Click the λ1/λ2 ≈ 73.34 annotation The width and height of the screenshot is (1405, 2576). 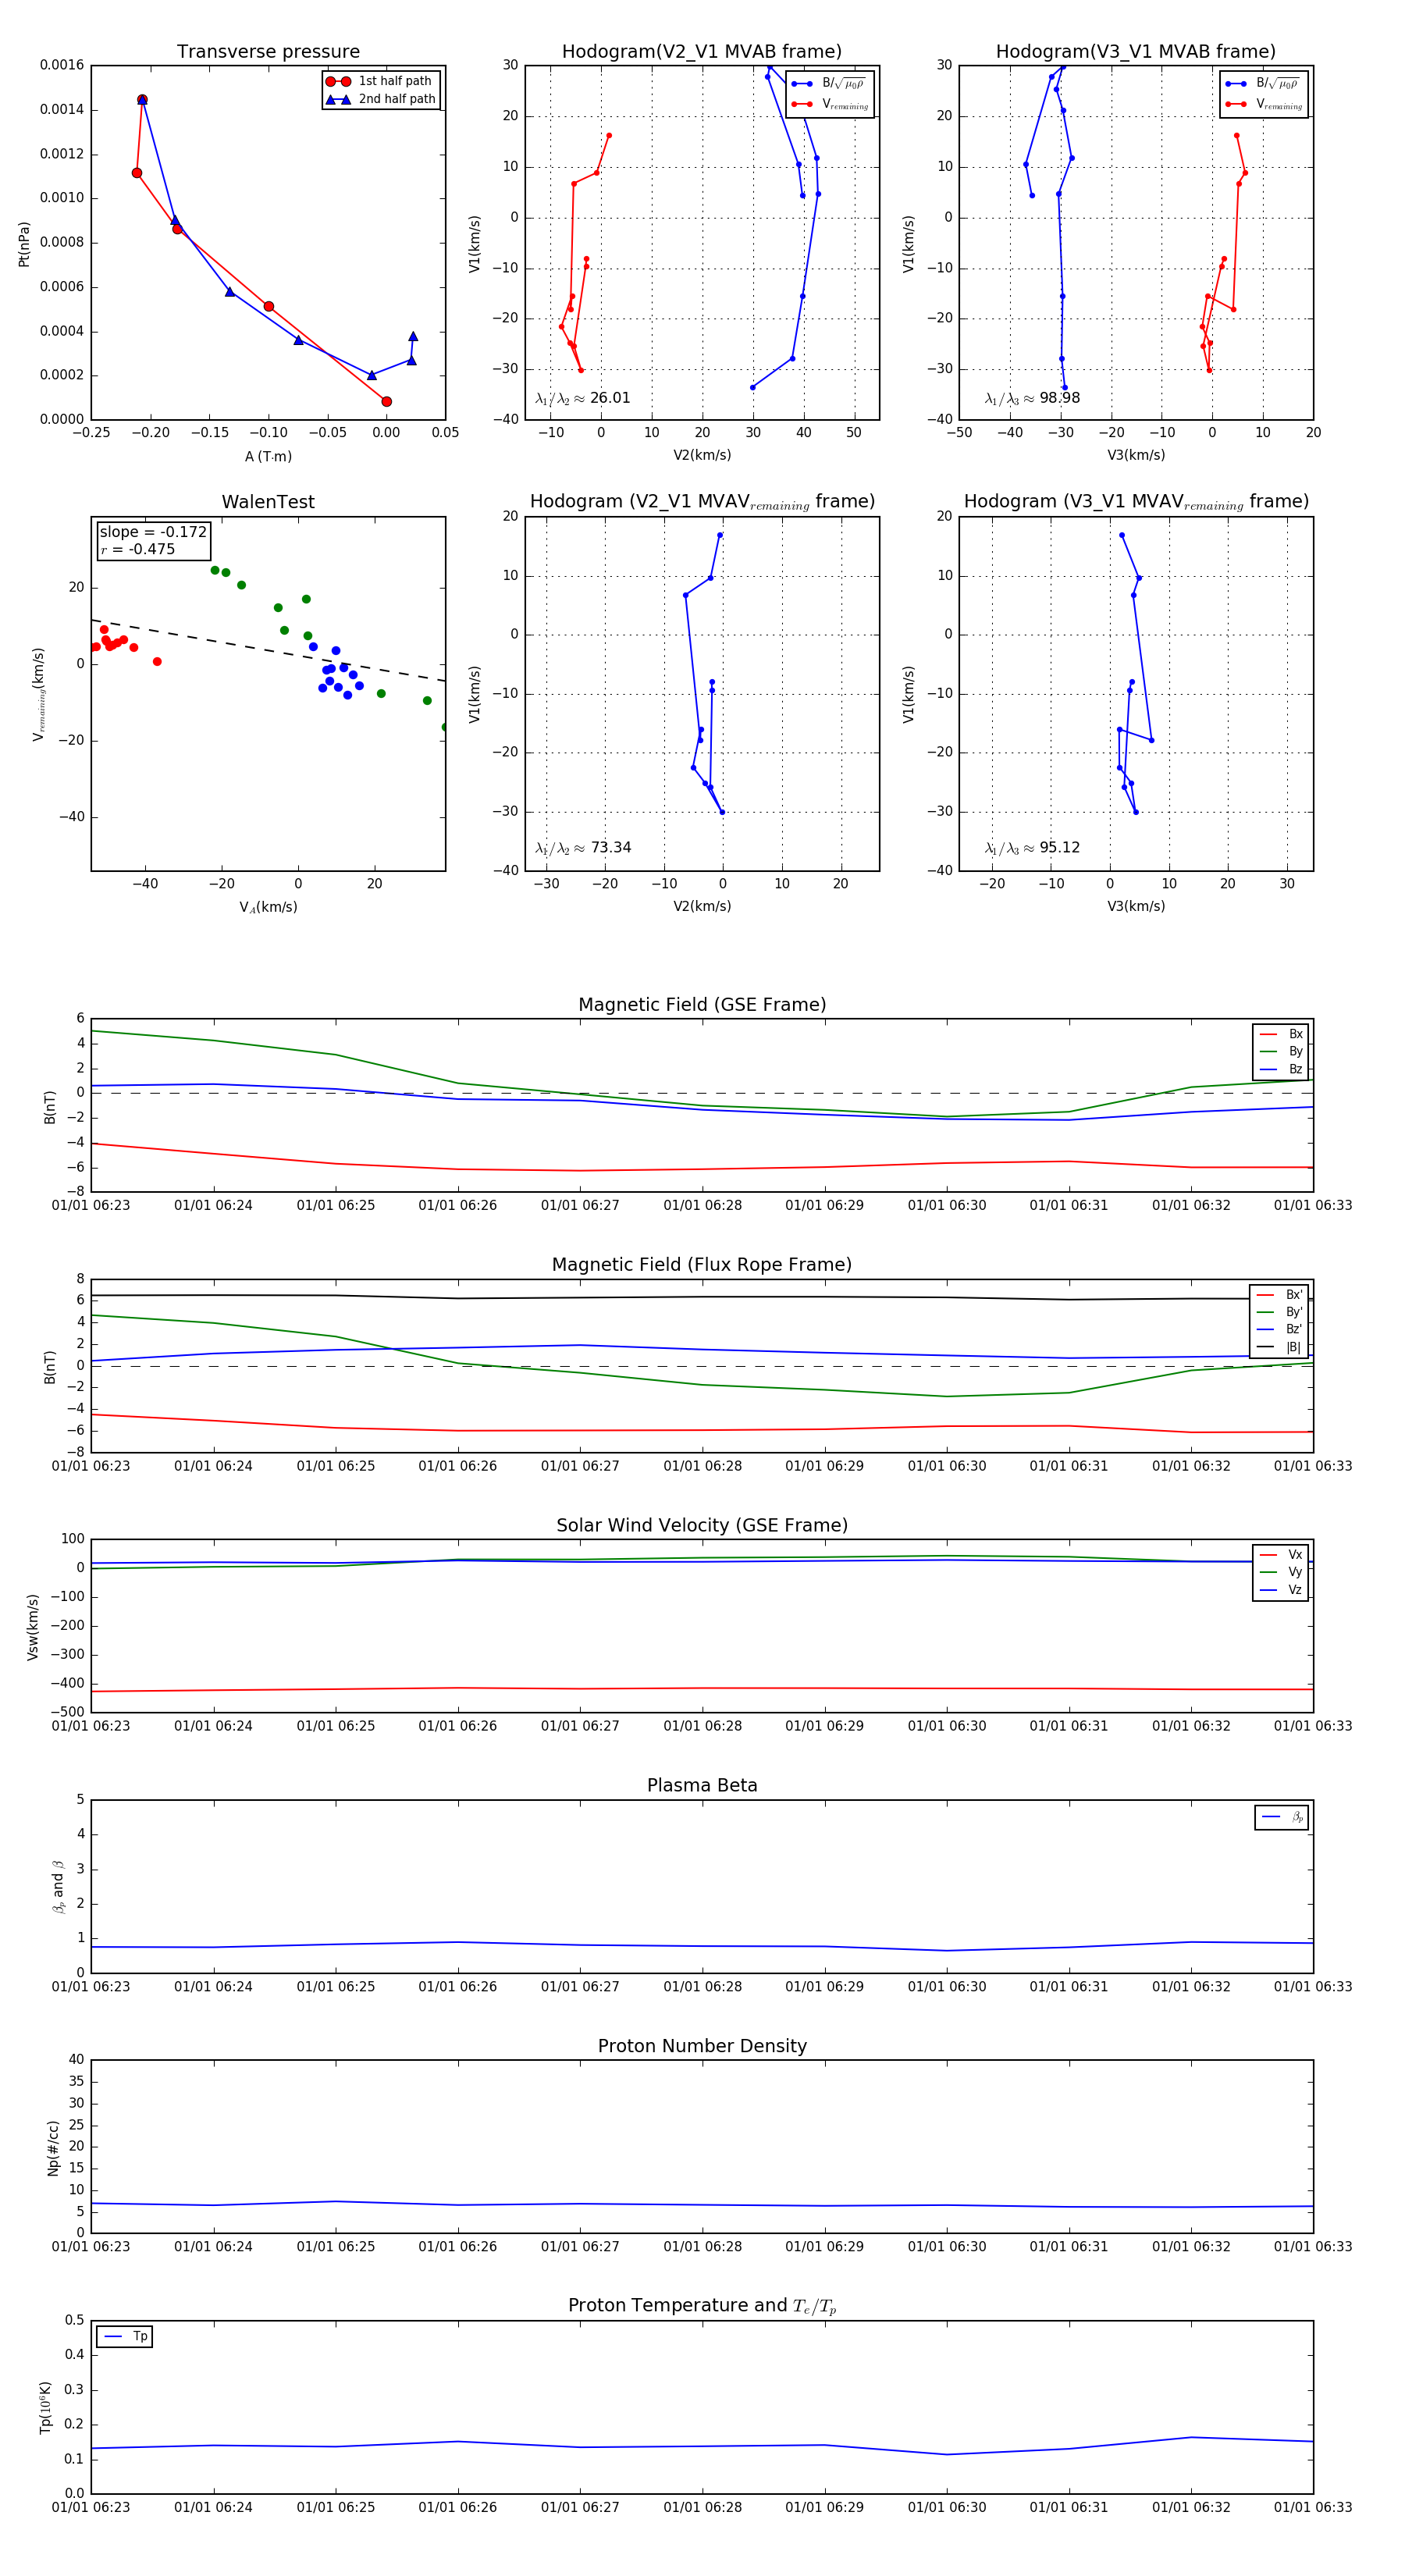pyautogui.click(x=583, y=848)
